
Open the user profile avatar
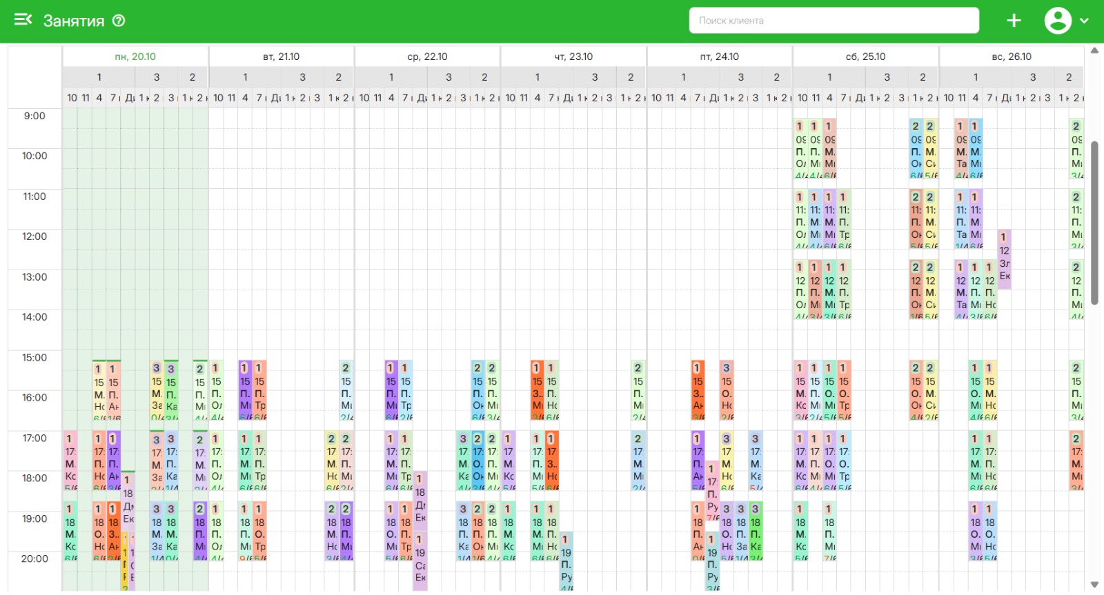pos(1057,21)
